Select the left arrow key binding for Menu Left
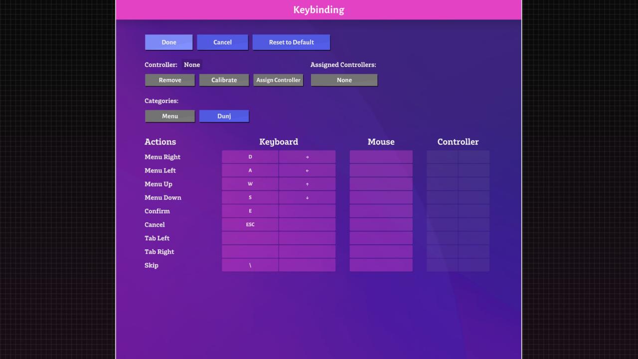This screenshot has height=359, width=638. tap(307, 171)
